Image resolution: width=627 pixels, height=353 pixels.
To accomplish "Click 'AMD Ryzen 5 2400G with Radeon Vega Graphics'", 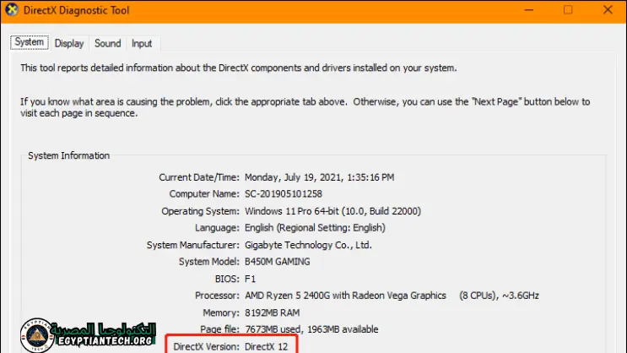I will point(345,296).
